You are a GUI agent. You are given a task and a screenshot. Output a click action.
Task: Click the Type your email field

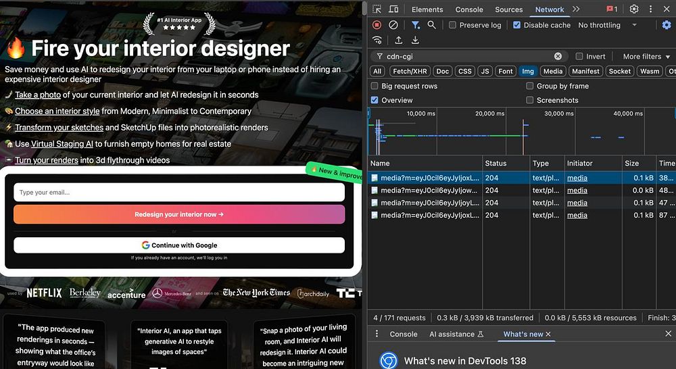(179, 193)
